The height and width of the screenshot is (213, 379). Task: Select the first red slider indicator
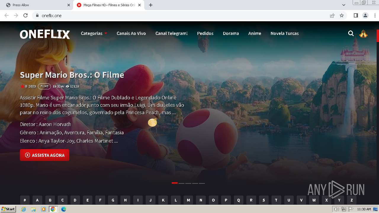coord(175,183)
